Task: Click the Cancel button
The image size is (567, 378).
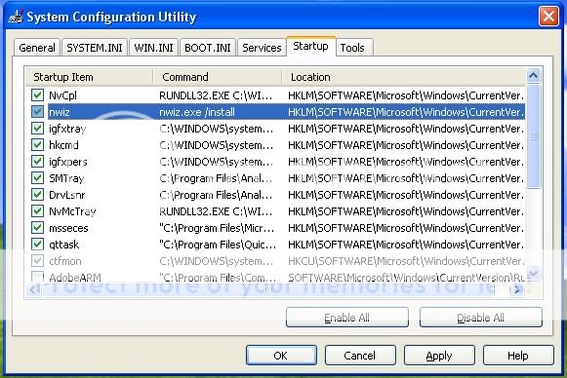Action: click(360, 356)
